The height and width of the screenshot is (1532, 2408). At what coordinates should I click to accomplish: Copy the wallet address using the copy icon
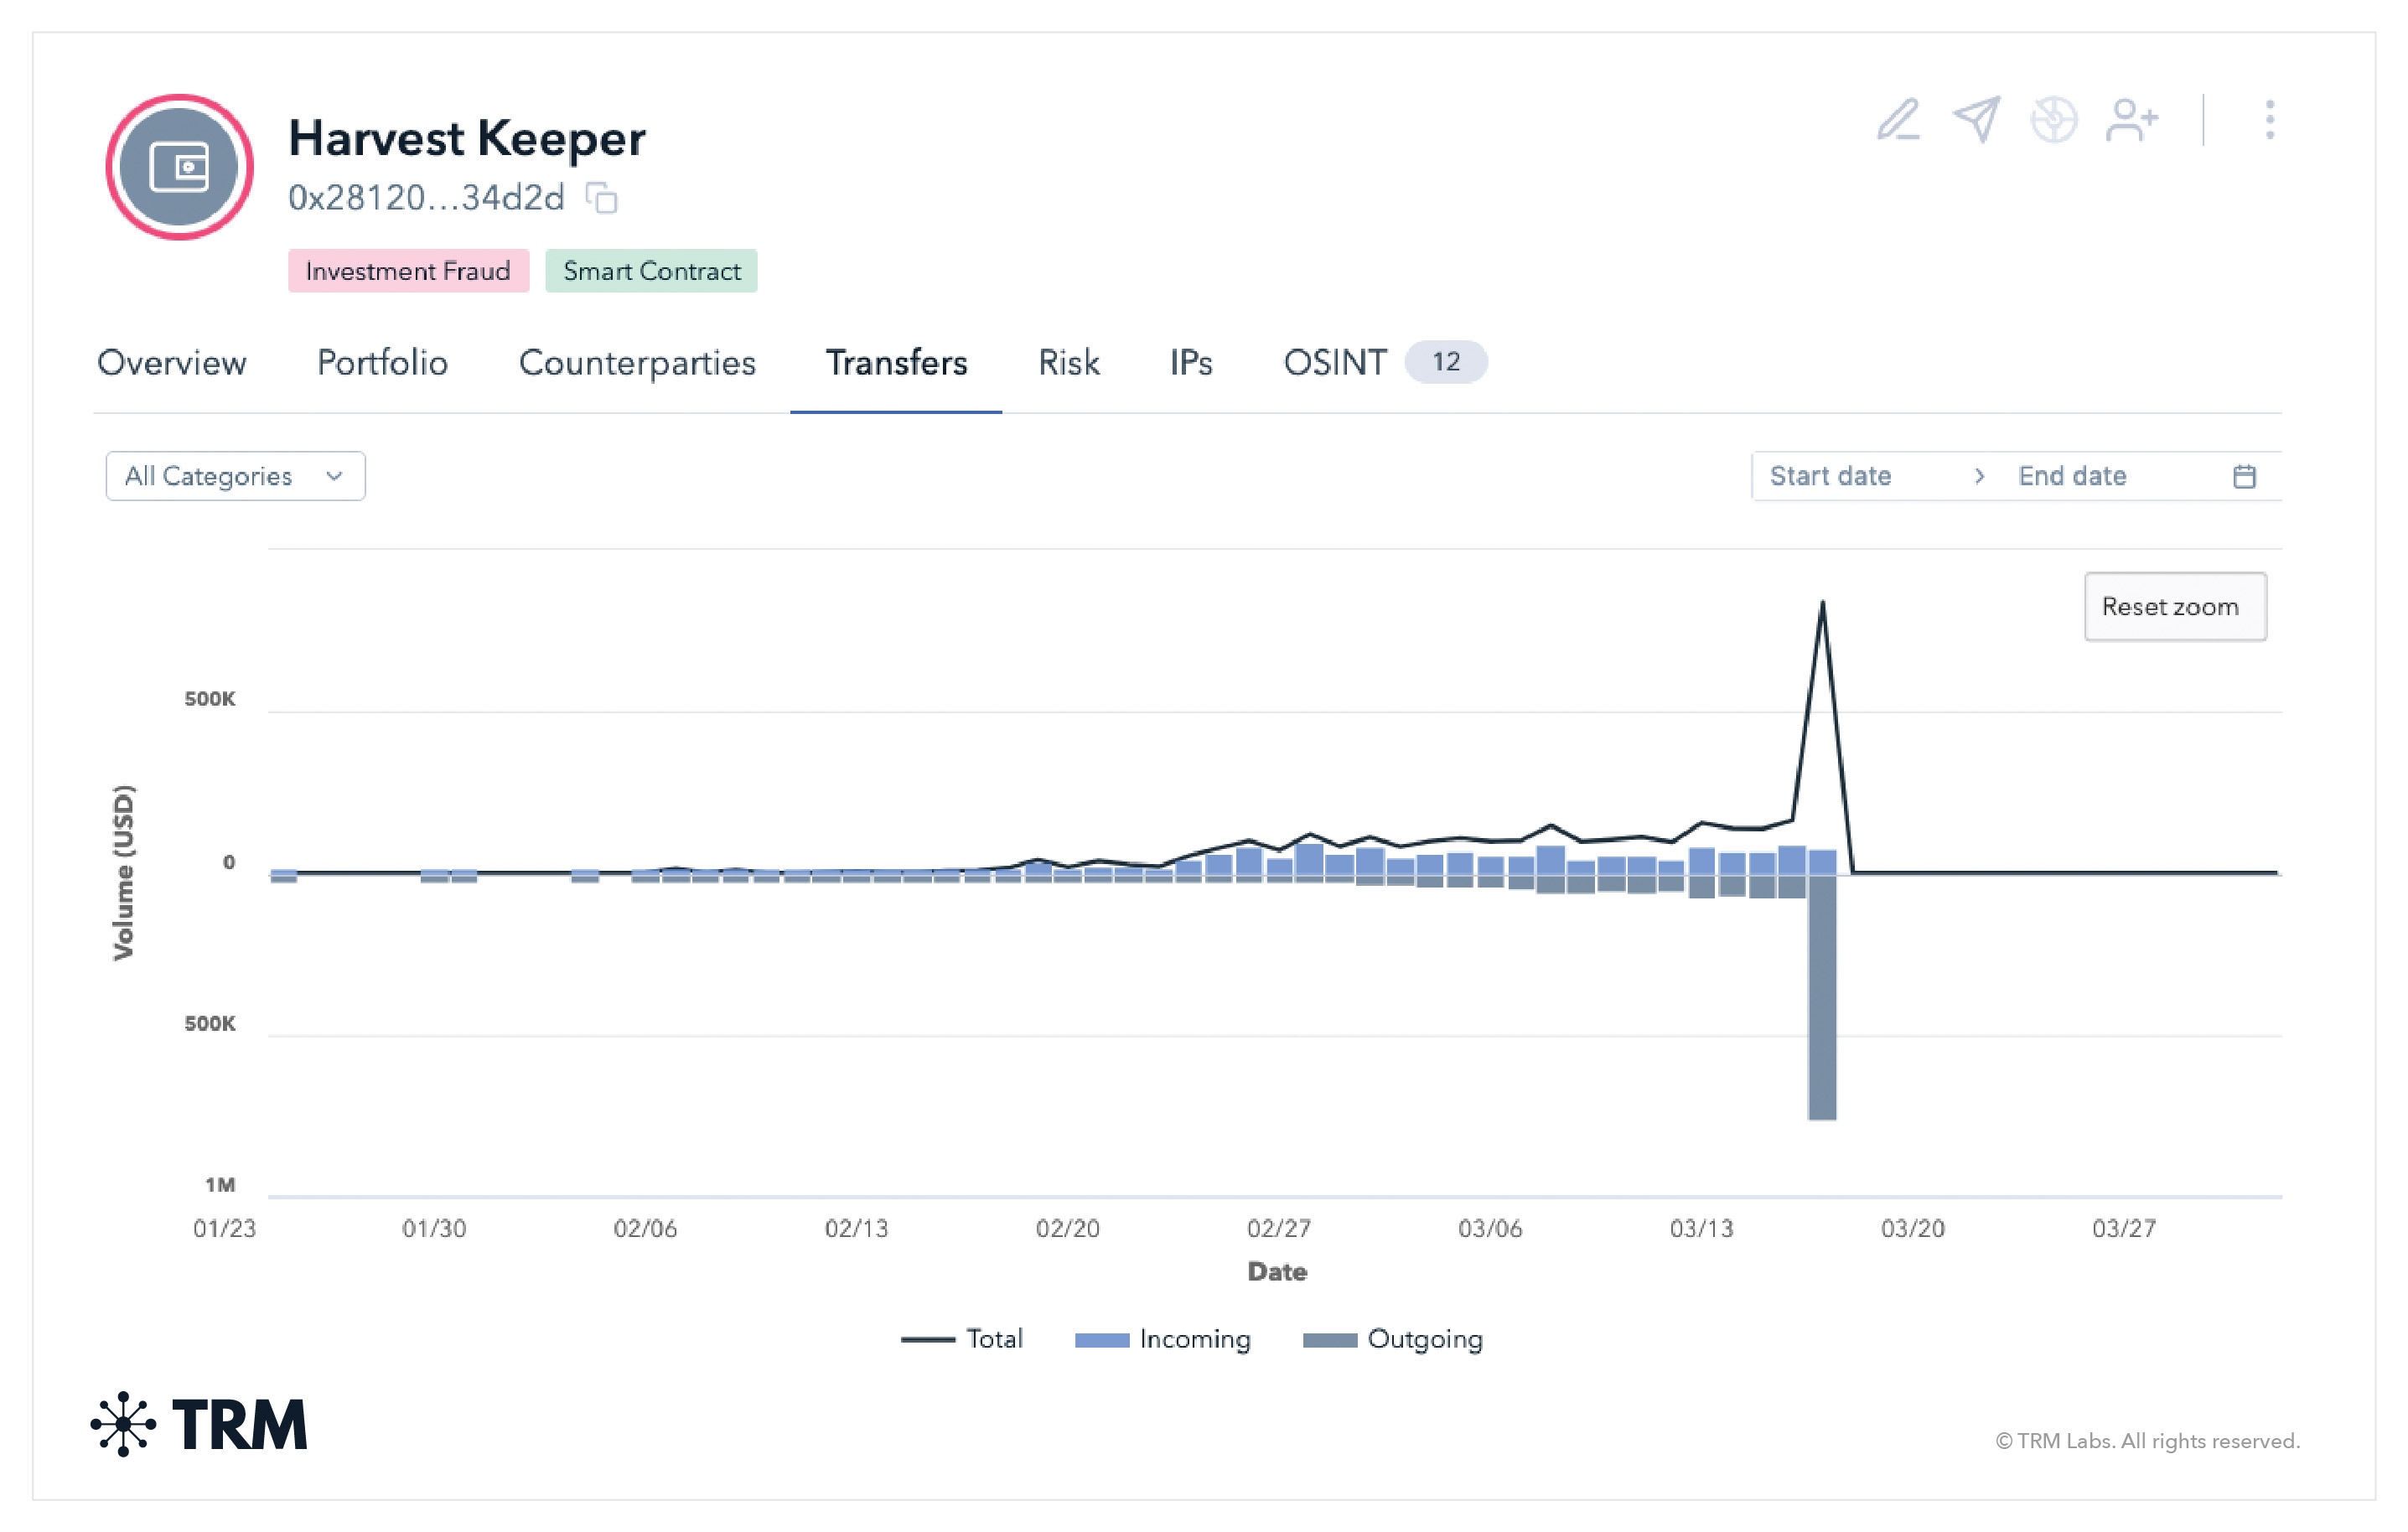tap(601, 199)
